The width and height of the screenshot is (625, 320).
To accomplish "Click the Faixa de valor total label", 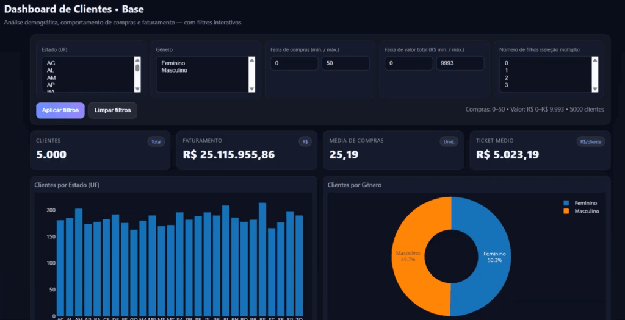I will (x=424, y=50).
